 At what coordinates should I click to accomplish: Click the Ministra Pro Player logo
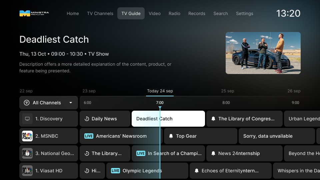(x=34, y=13)
